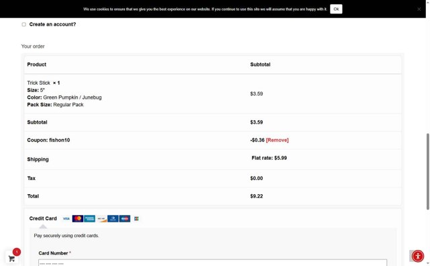
Task: Dismiss the cookie banner with the X
Action: tap(419, 9)
